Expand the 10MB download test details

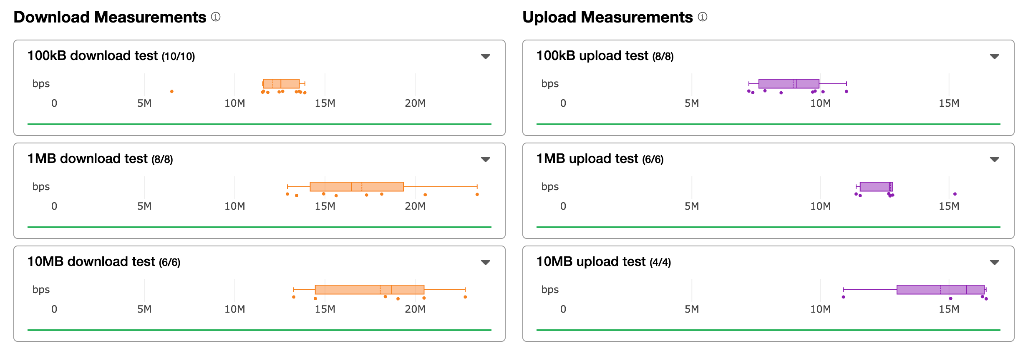485,262
